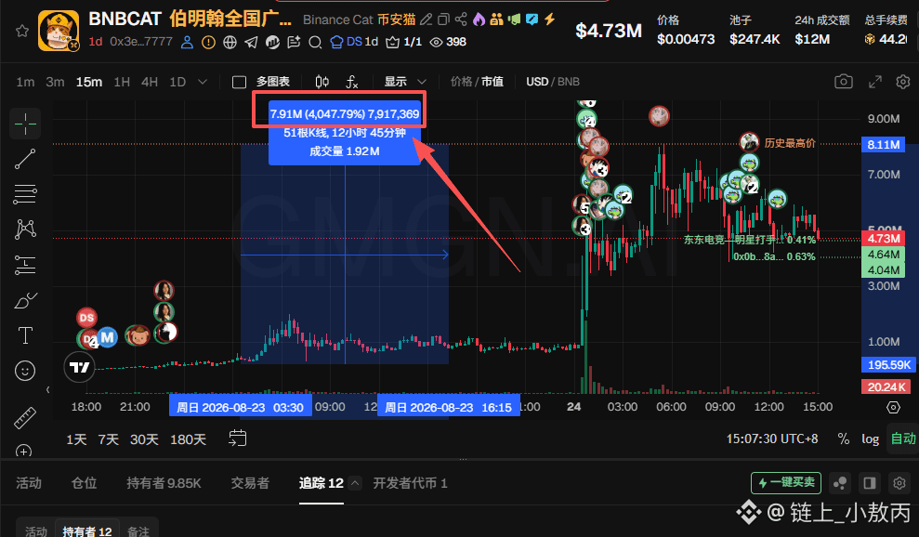Search token with the magnifier icon
The height and width of the screenshot is (537, 919).
pos(315,42)
